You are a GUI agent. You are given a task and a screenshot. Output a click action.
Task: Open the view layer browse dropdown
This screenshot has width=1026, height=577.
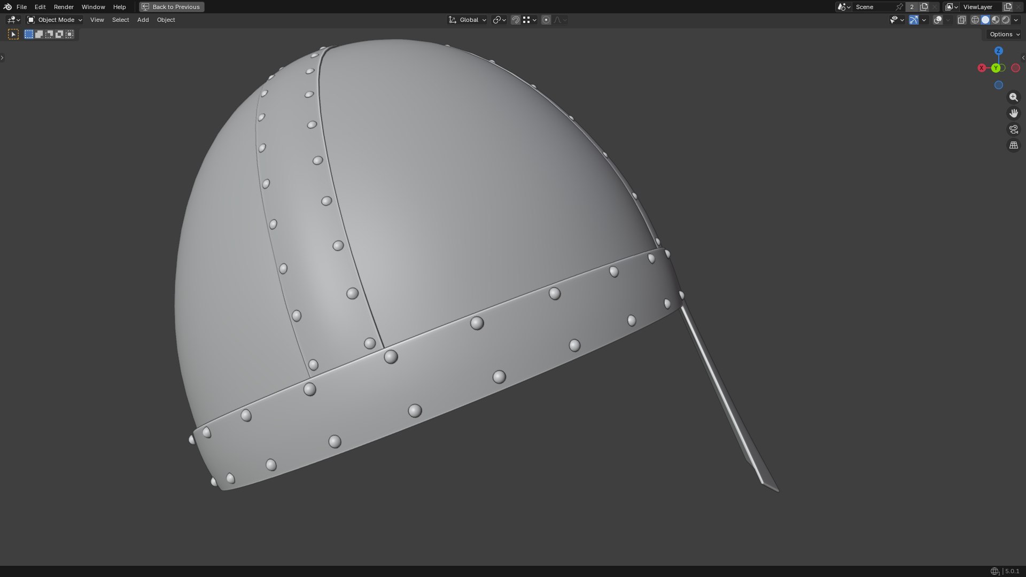click(952, 7)
